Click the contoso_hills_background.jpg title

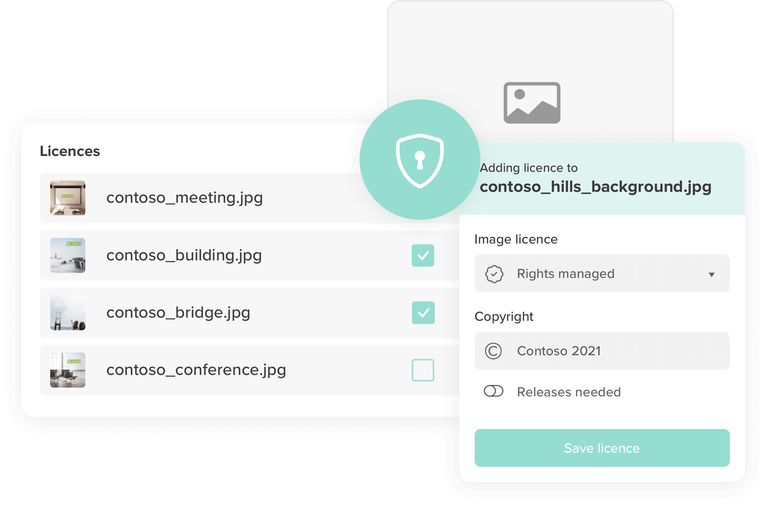[x=596, y=187]
